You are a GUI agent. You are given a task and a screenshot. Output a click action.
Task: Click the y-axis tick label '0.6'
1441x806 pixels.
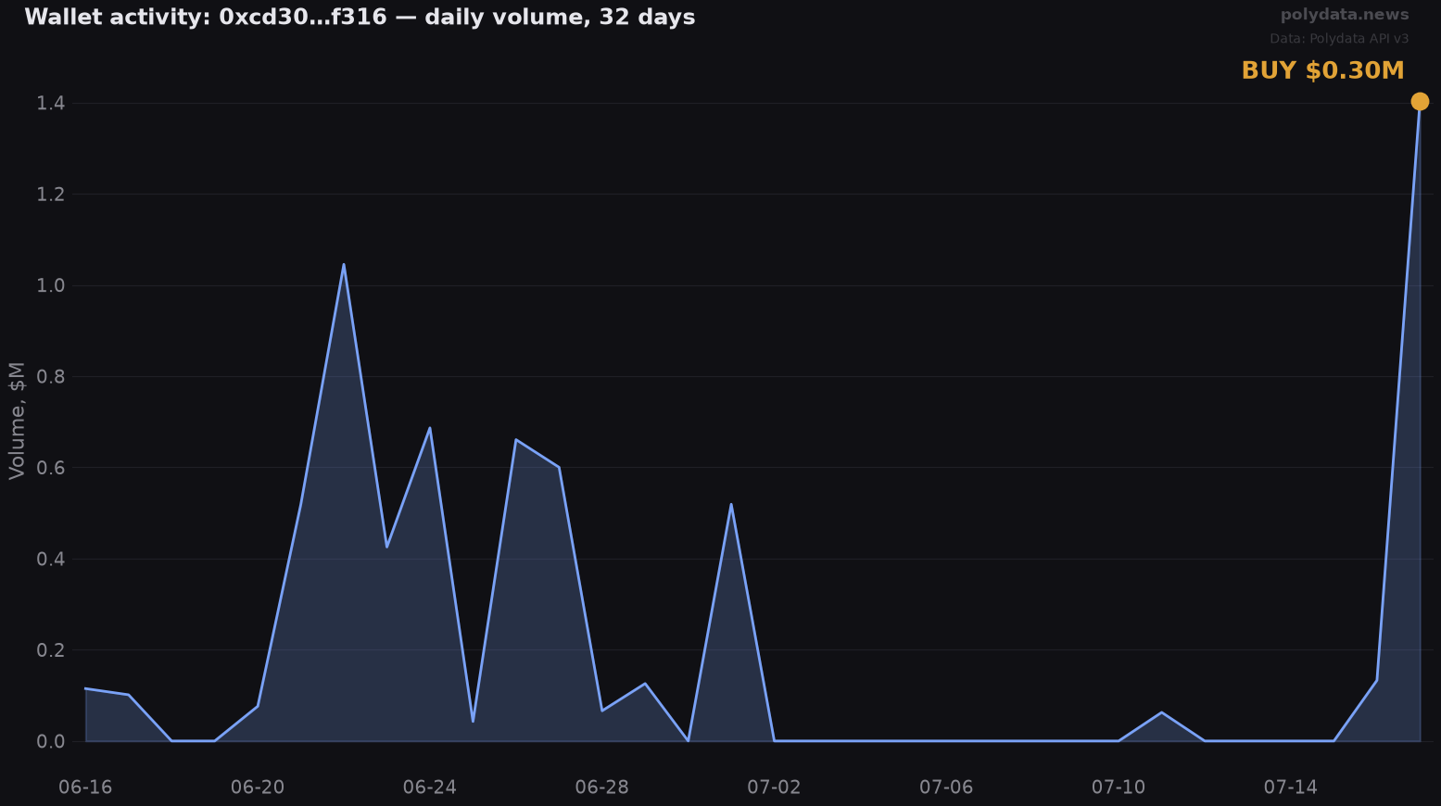pos(51,468)
